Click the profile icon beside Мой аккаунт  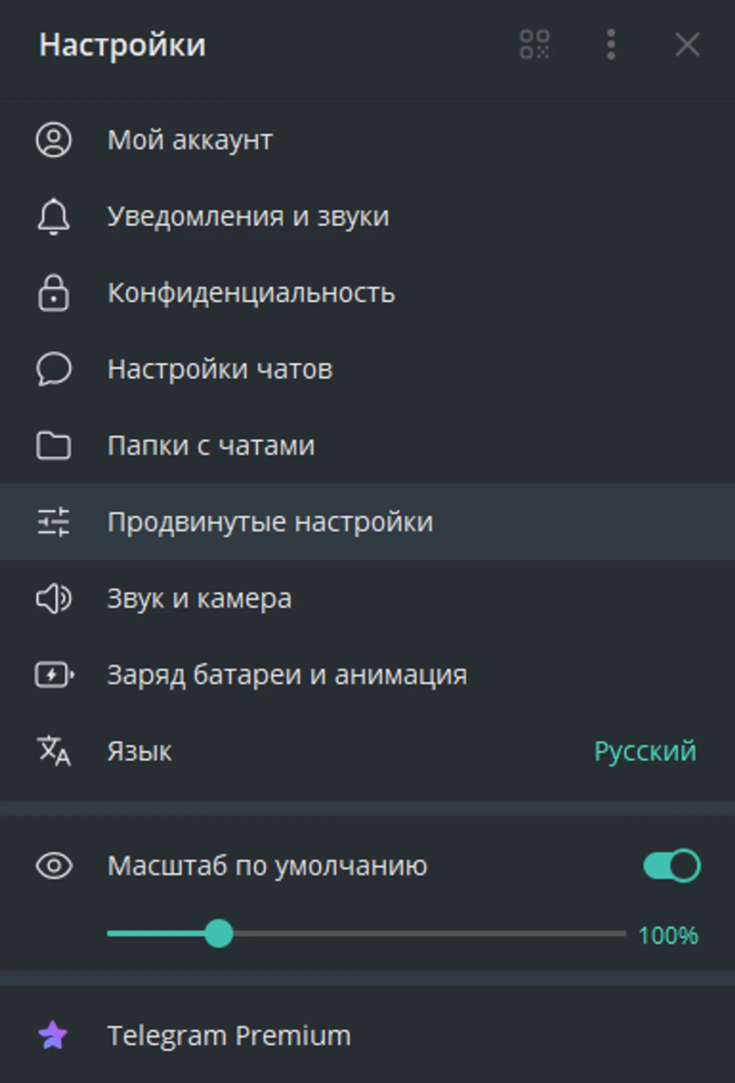click(x=53, y=140)
